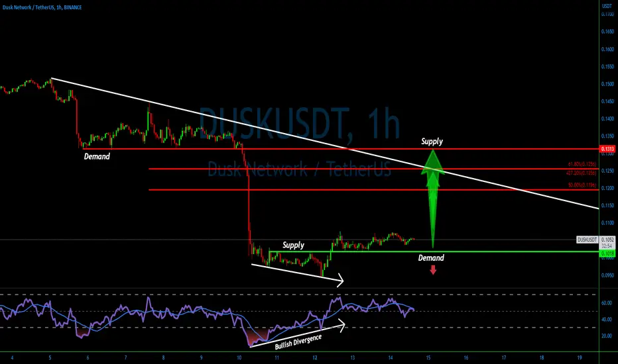Click the 0.1052 current price label
The image size is (618, 364).
pos(607,240)
